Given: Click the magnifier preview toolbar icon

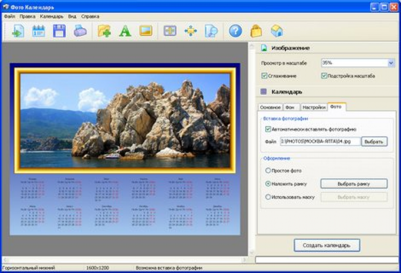Looking at the screenshot, I should [x=211, y=31].
